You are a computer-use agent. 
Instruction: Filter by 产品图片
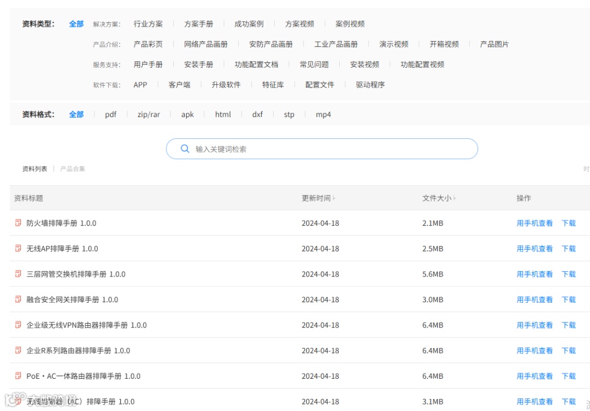494,44
